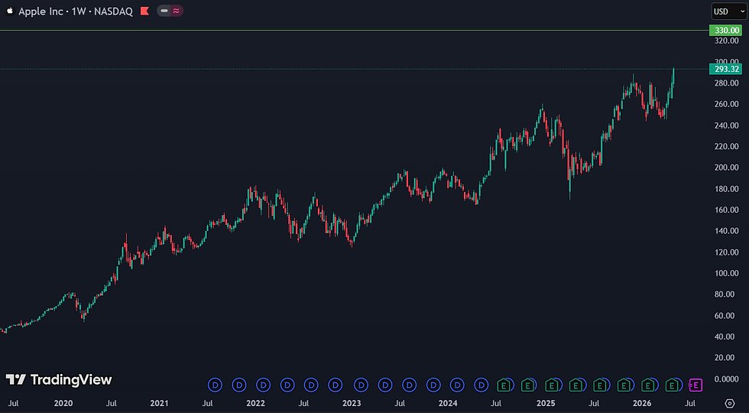This screenshot has width=749, height=413.
Task: Click the Apple logo beside the symbol name
Action: point(9,11)
